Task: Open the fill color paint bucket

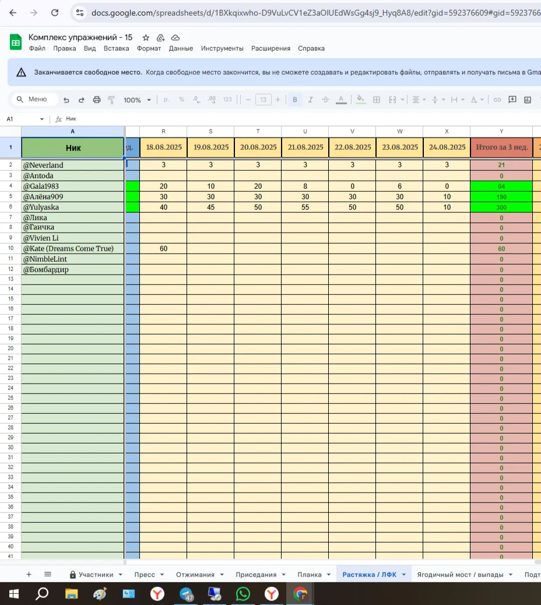Action: point(360,100)
